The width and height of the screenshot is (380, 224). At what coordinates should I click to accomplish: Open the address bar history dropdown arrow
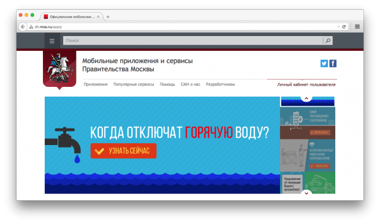(x=338, y=27)
